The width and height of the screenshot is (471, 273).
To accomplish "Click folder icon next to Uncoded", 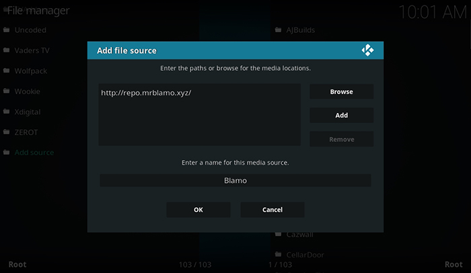I will pos(6,30).
